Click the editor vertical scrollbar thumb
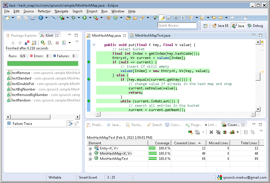This screenshot has height=183, width=270. pos(258,76)
